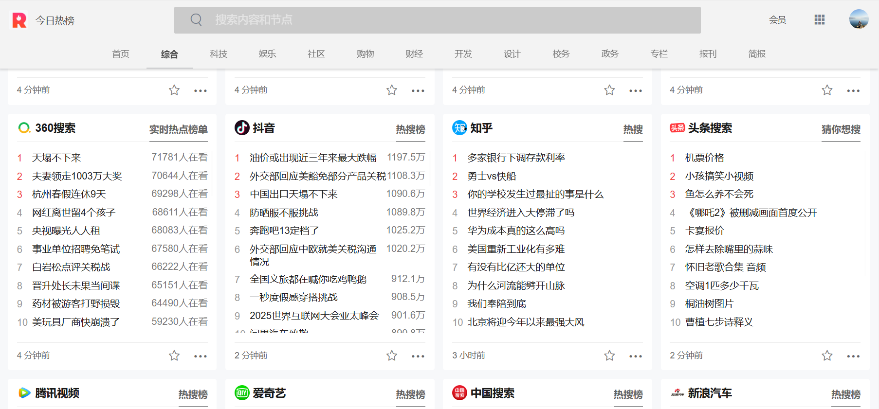Open the 设计 tab
This screenshot has width=879, height=409.
coord(512,54)
